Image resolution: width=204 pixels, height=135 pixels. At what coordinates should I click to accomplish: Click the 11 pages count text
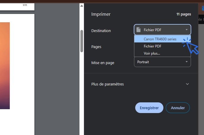click(184, 14)
